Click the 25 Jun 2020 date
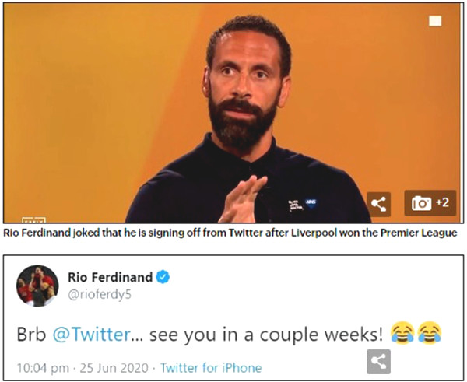 [114, 368]
